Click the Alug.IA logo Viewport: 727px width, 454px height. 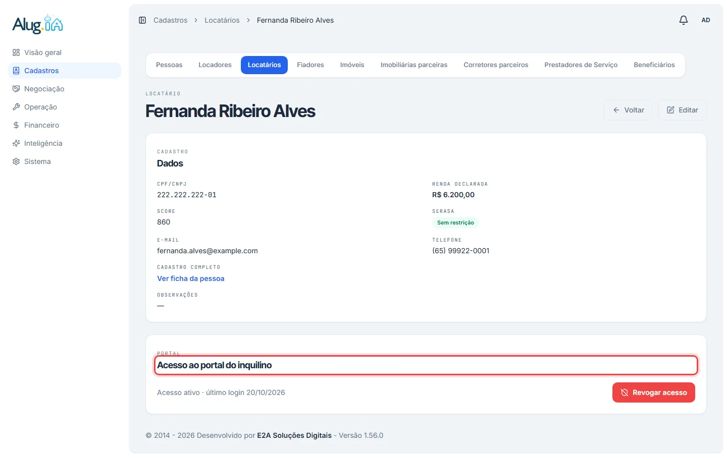37,24
